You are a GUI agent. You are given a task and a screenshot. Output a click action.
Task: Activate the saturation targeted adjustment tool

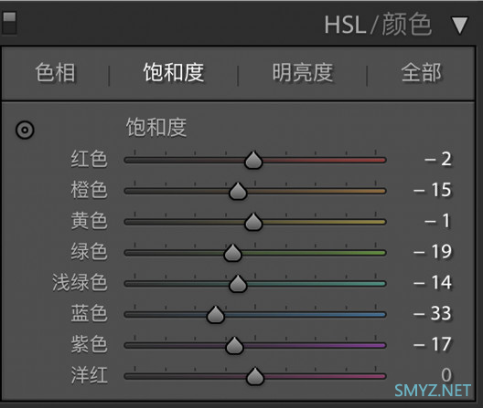pyautogui.click(x=25, y=130)
